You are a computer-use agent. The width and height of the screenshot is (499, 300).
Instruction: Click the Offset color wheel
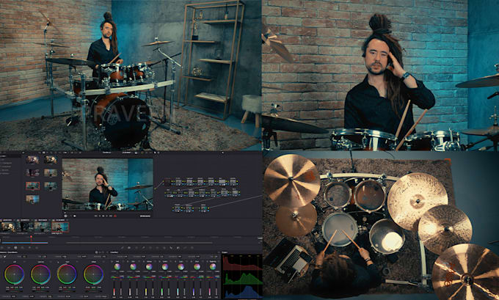pos(94,274)
